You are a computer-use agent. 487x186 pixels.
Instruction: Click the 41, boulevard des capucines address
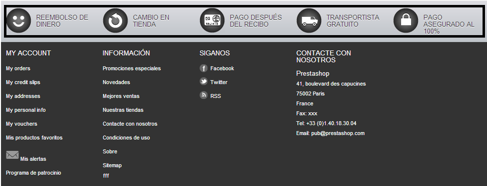point(331,84)
